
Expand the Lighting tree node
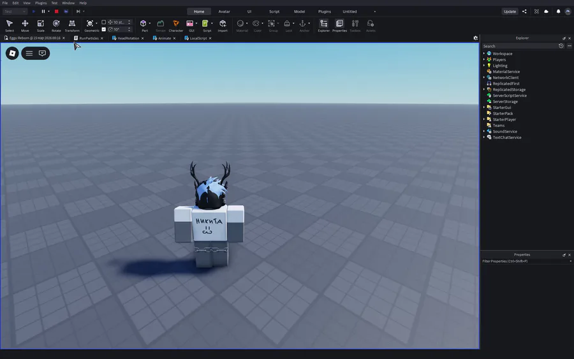[484, 66]
